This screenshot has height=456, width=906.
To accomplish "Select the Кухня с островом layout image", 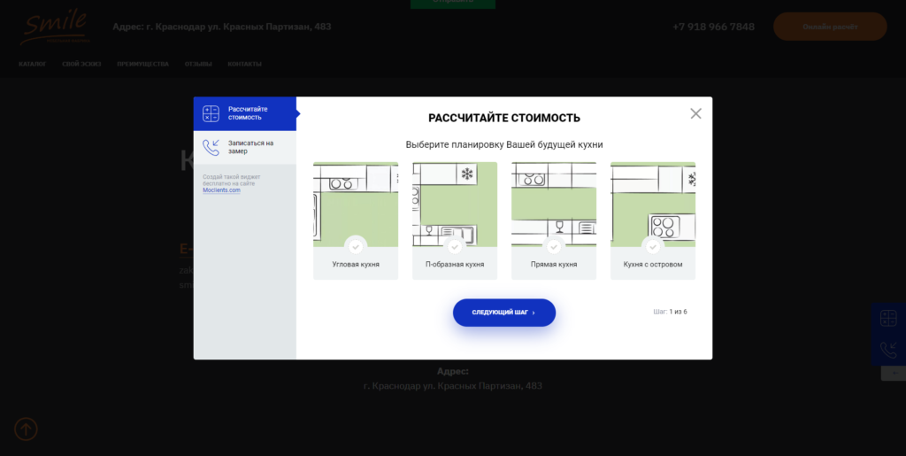I will click(653, 205).
